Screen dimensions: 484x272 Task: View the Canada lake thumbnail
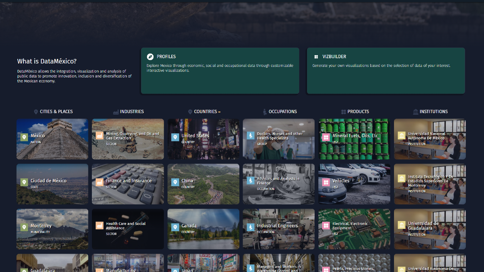(x=203, y=229)
